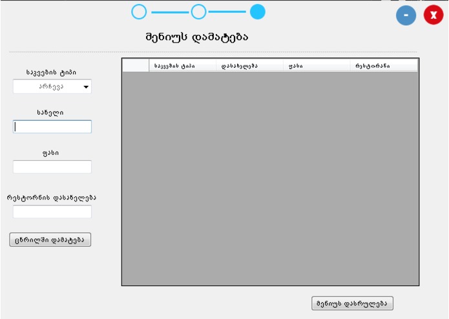Focus the სახელი input field
The height and width of the screenshot is (319, 449).
click(52, 127)
